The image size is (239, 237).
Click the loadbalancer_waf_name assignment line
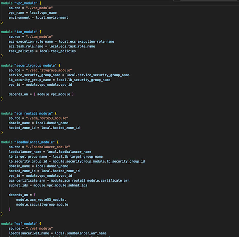coord(58,233)
